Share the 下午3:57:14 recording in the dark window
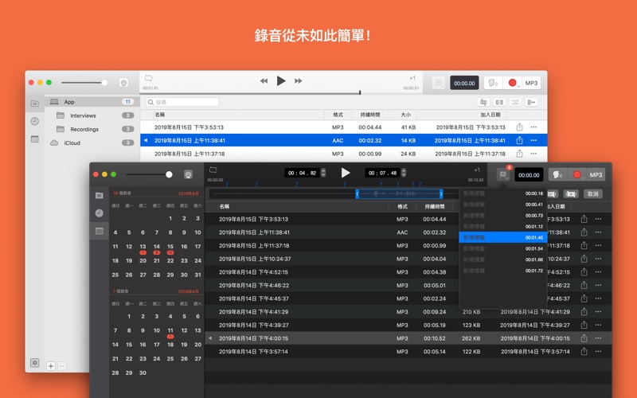Image resolution: width=637 pixels, height=398 pixels. coord(584,352)
